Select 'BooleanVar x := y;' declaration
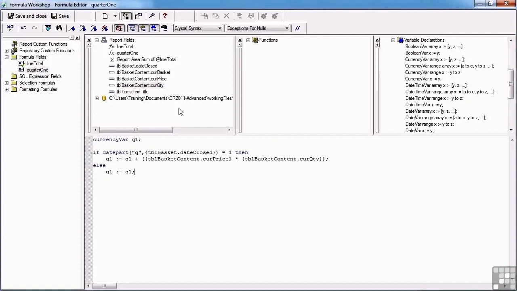Viewport: 517px width, 291px height. 422,53
